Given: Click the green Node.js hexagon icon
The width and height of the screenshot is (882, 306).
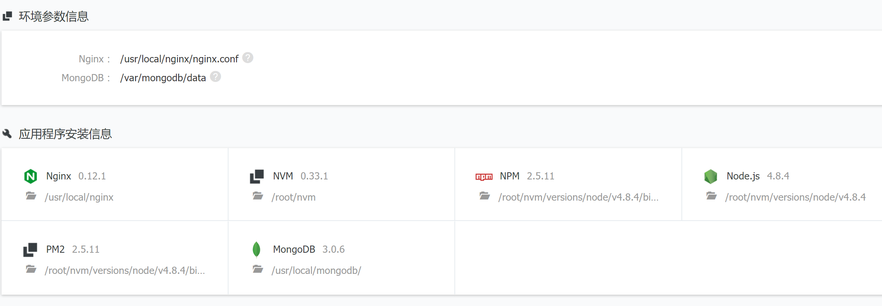Looking at the screenshot, I should pos(711,176).
